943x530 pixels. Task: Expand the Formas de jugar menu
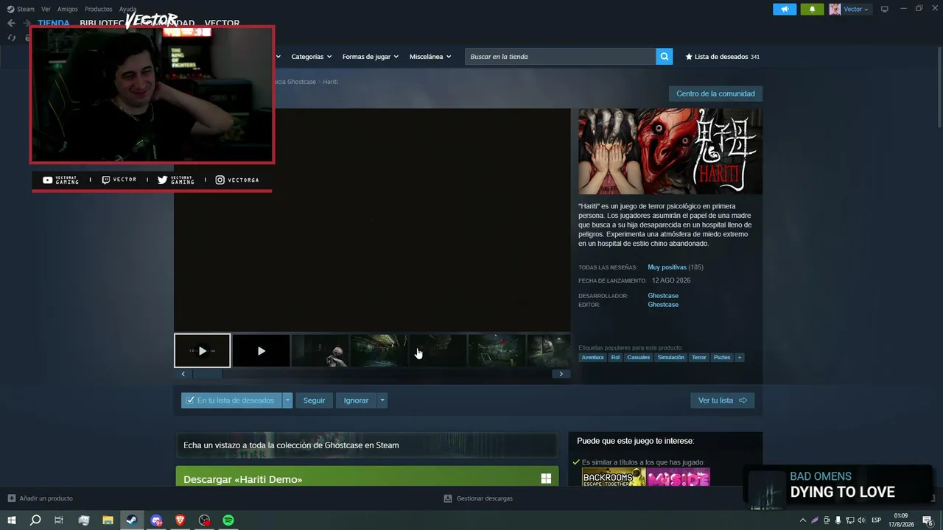pyautogui.click(x=370, y=57)
